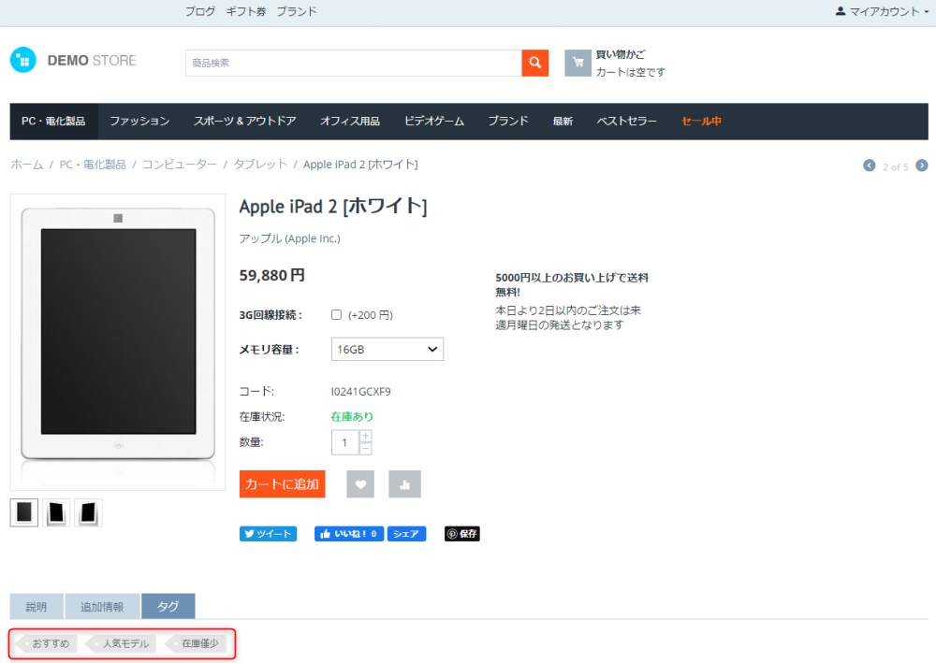
Task: Go to タブレット breadcrumb
Action: [260, 165]
